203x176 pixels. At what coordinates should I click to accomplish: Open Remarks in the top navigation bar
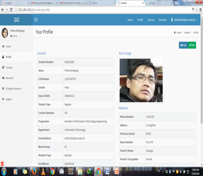pos(162,20)
